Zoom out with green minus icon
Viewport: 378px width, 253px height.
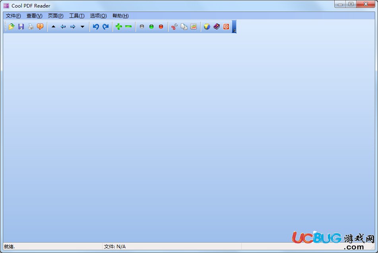(x=128, y=27)
